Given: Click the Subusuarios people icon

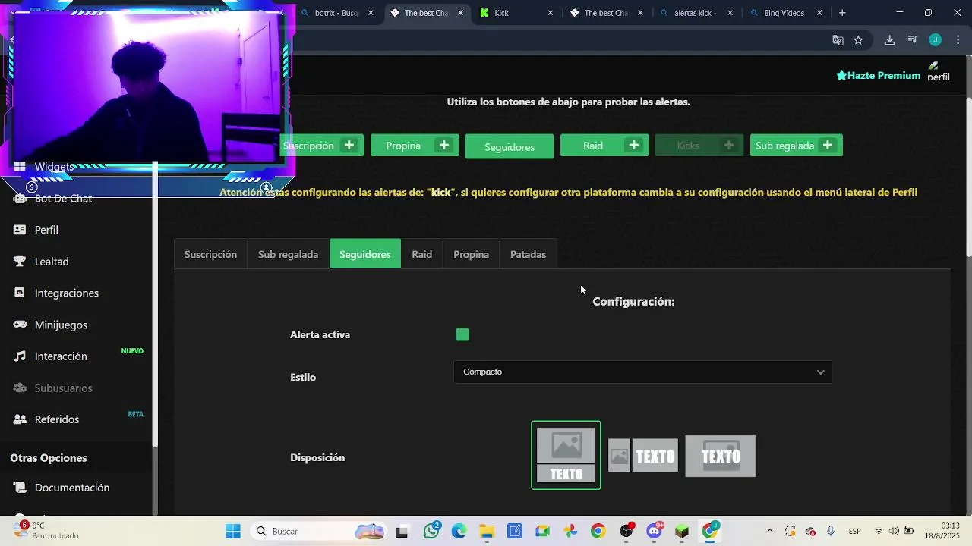Looking at the screenshot, I should point(20,388).
